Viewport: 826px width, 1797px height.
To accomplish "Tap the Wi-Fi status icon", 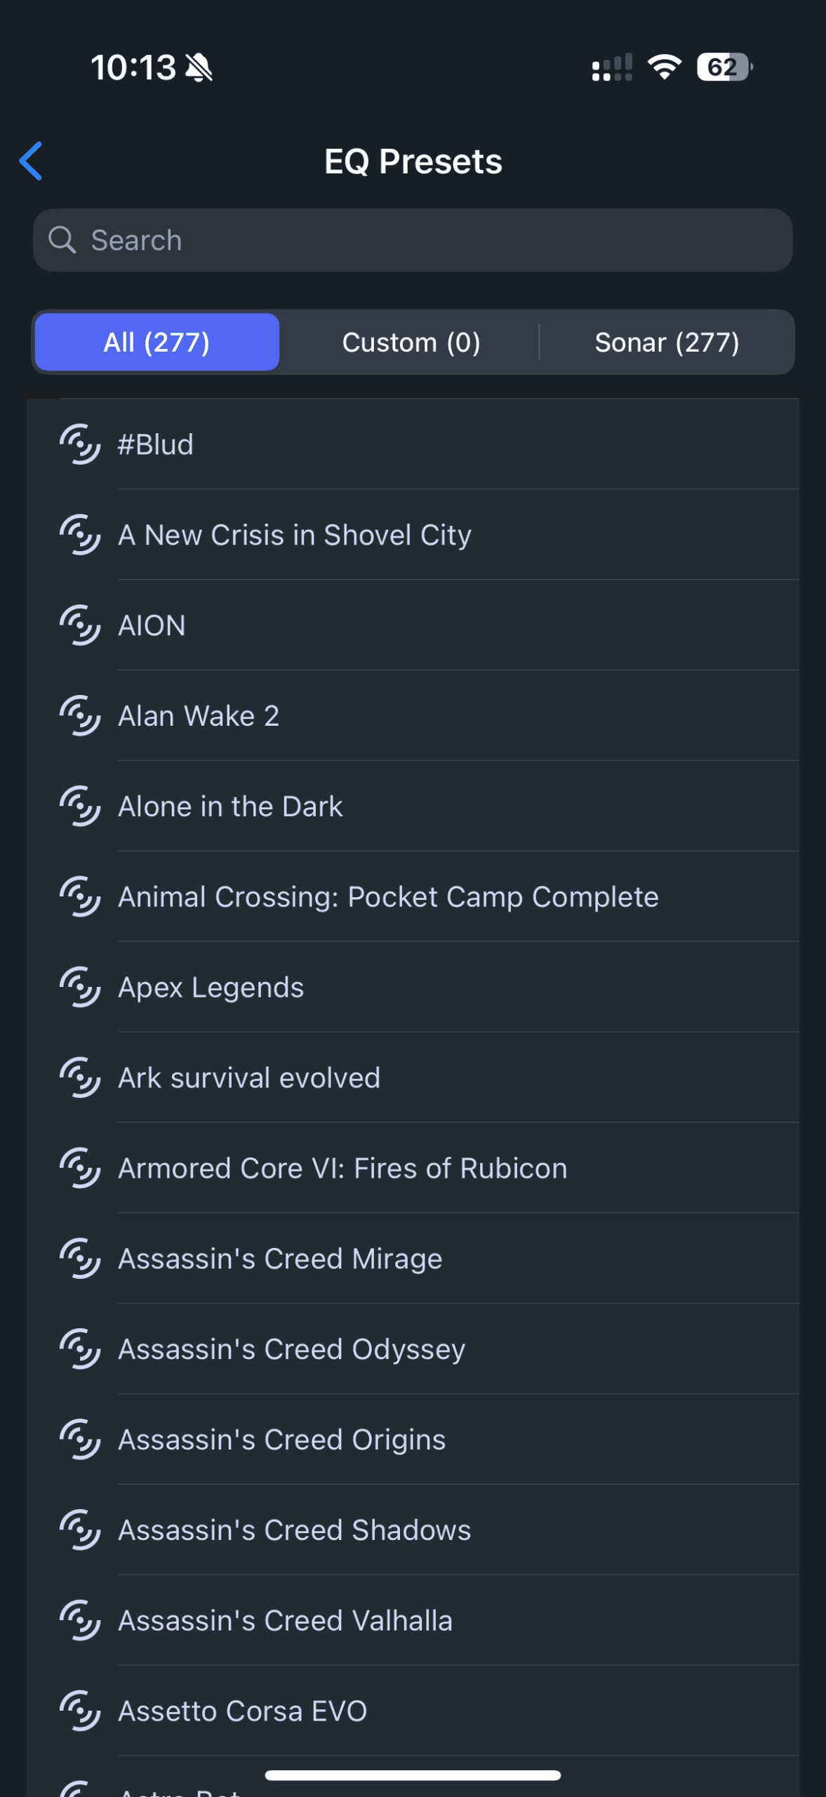I will (665, 67).
